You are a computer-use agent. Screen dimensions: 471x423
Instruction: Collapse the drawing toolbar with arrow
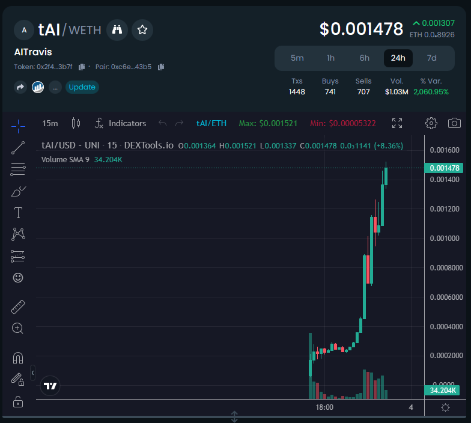pos(32,373)
